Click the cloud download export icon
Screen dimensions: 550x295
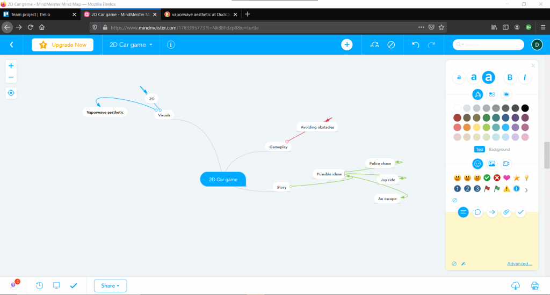(515, 285)
